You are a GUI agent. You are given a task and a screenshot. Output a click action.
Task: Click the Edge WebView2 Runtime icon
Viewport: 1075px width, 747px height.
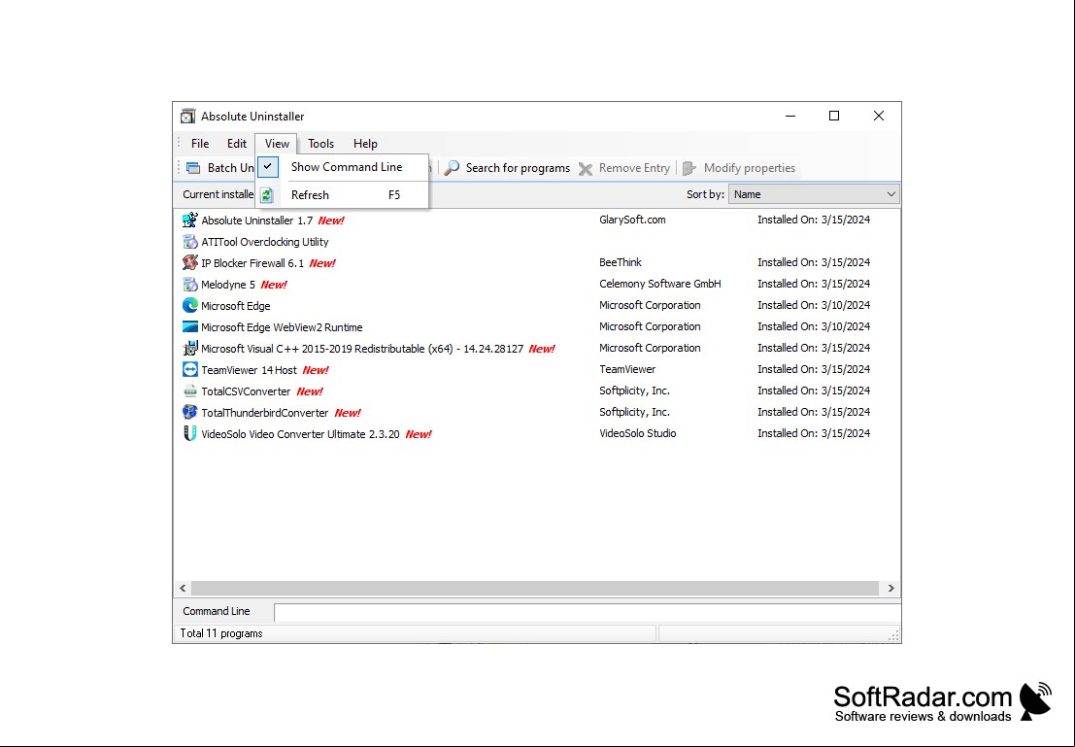tap(190, 327)
